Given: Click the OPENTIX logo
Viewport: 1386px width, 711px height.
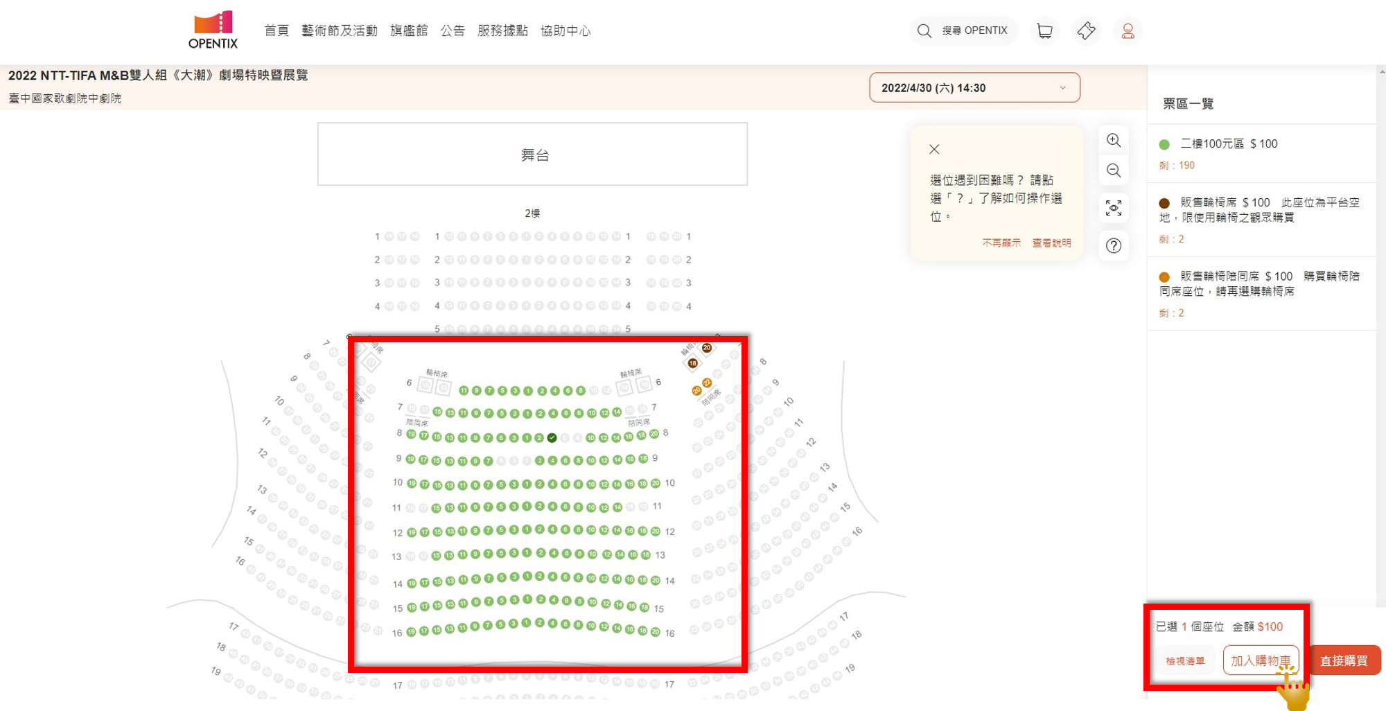Looking at the screenshot, I should (213, 30).
